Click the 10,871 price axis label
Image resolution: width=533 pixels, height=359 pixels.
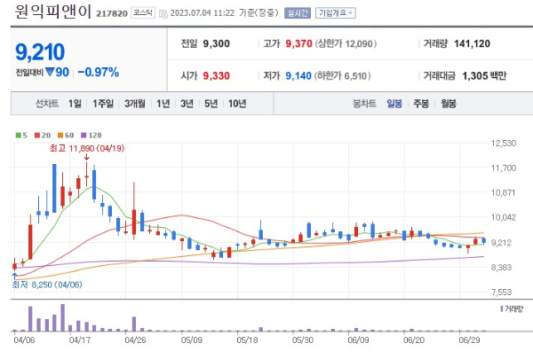(x=504, y=192)
